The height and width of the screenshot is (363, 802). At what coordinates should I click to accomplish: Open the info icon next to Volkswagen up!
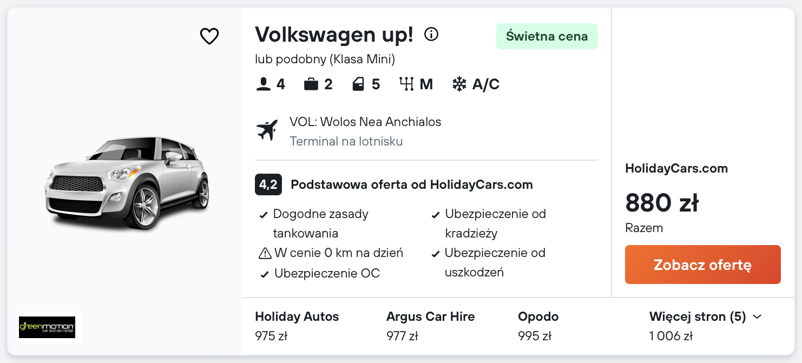431,35
